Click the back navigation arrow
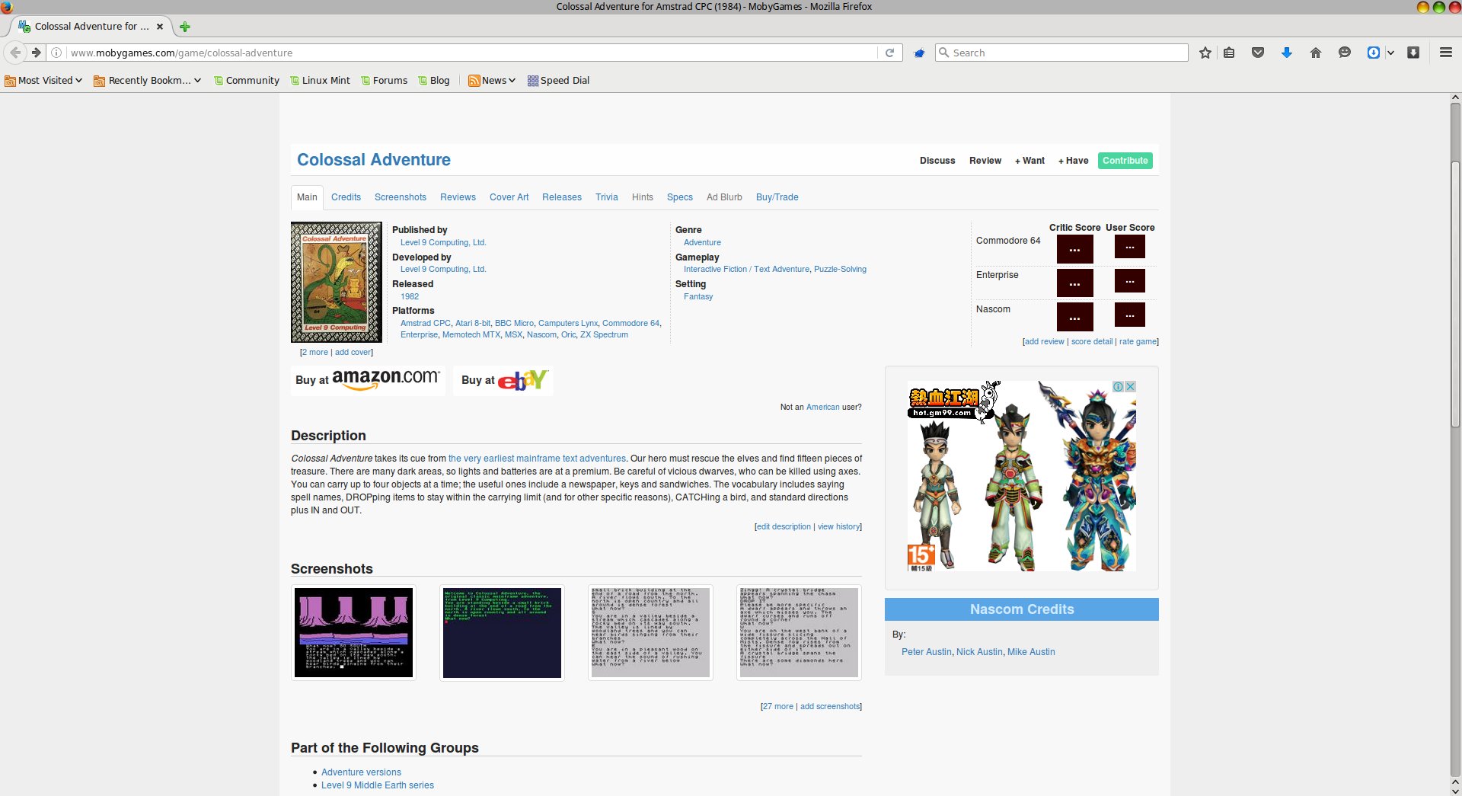This screenshot has height=796, width=1462. point(15,53)
